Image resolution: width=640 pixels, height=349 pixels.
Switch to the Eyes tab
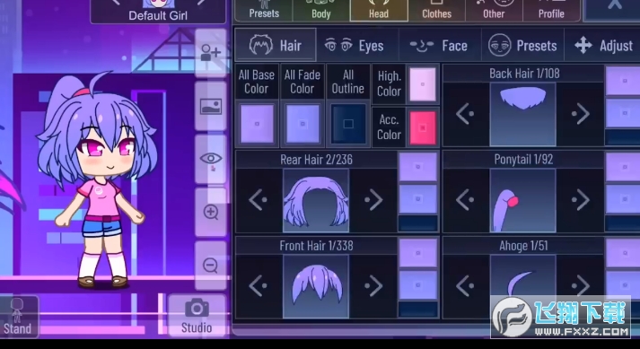[355, 46]
